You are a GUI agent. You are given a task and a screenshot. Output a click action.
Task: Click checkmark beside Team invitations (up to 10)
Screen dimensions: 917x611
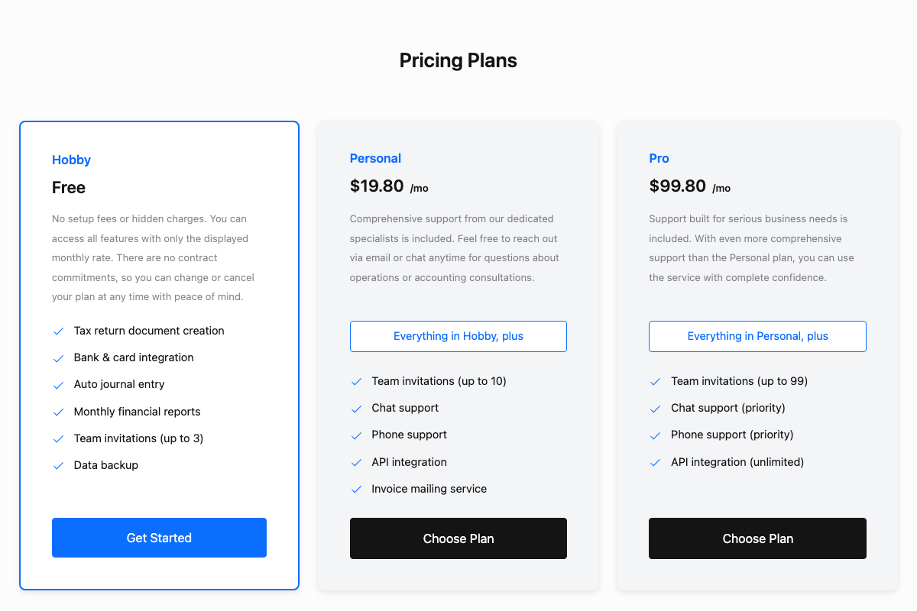coord(356,382)
